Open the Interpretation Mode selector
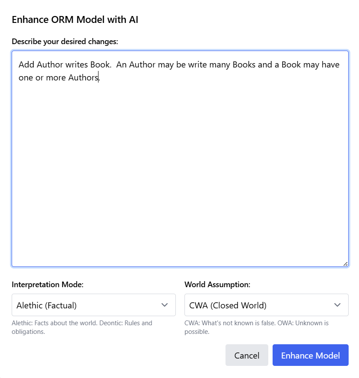Viewport: 359px width, 378px height. (94, 305)
